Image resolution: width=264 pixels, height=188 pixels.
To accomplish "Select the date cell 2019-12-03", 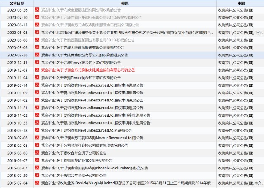I will tap(17, 70).
